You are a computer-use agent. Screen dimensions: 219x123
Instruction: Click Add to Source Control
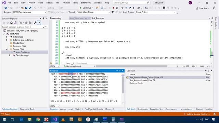pyautogui.click(x=197, y=114)
